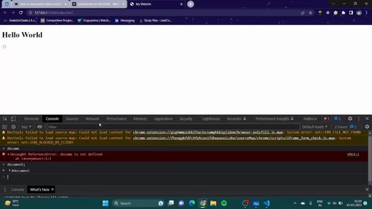Open the iframe_form_check.js.map extension link

tap(234, 138)
